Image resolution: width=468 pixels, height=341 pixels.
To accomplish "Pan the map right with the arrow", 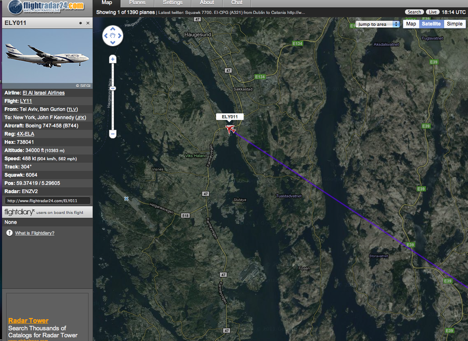I will pyautogui.click(x=120, y=36).
